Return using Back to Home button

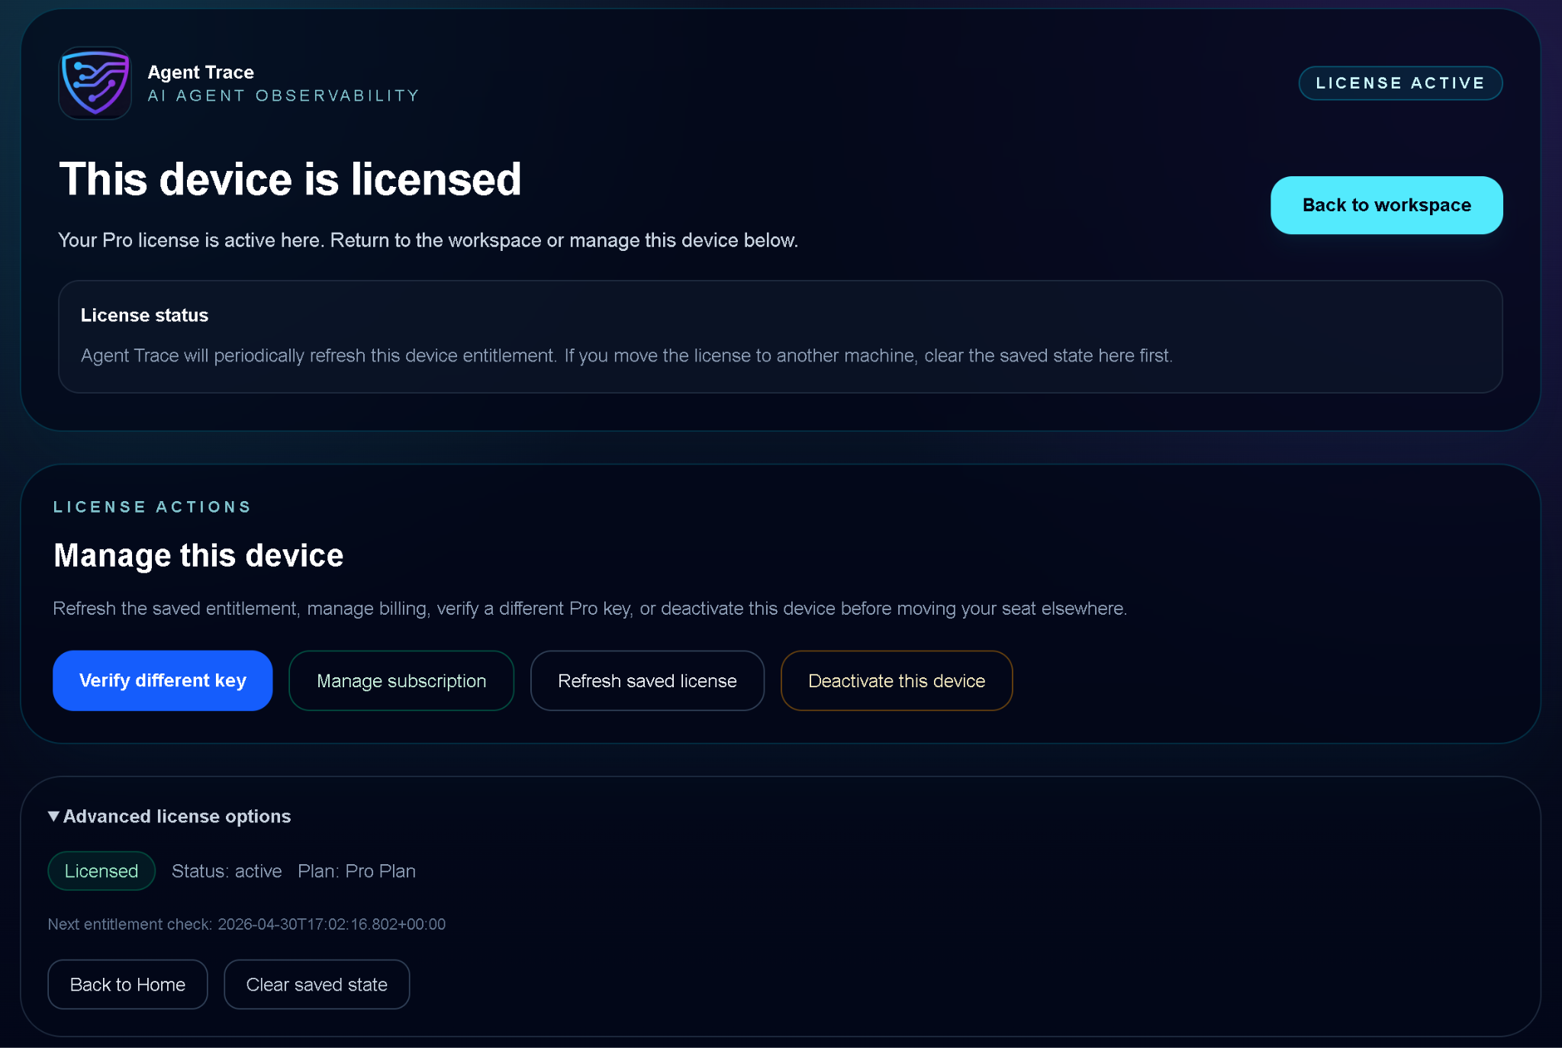pyautogui.click(x=127, y=985)
